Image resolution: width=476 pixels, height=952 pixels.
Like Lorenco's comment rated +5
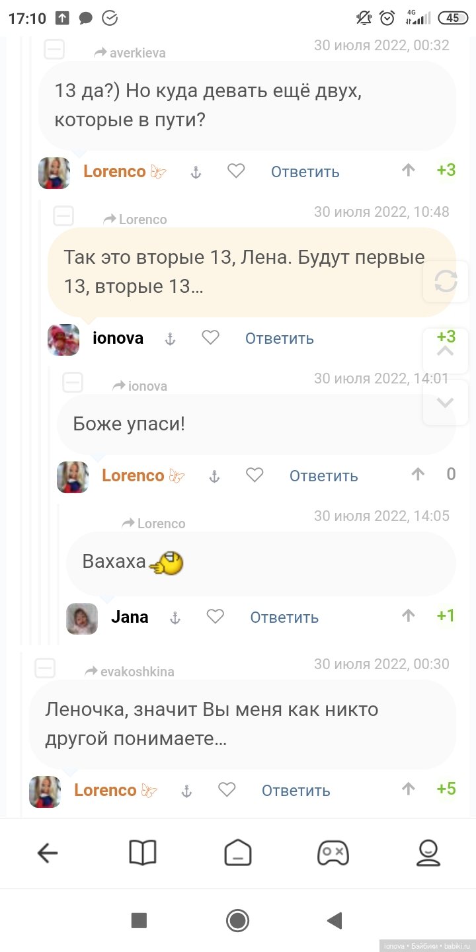[227, 789]
